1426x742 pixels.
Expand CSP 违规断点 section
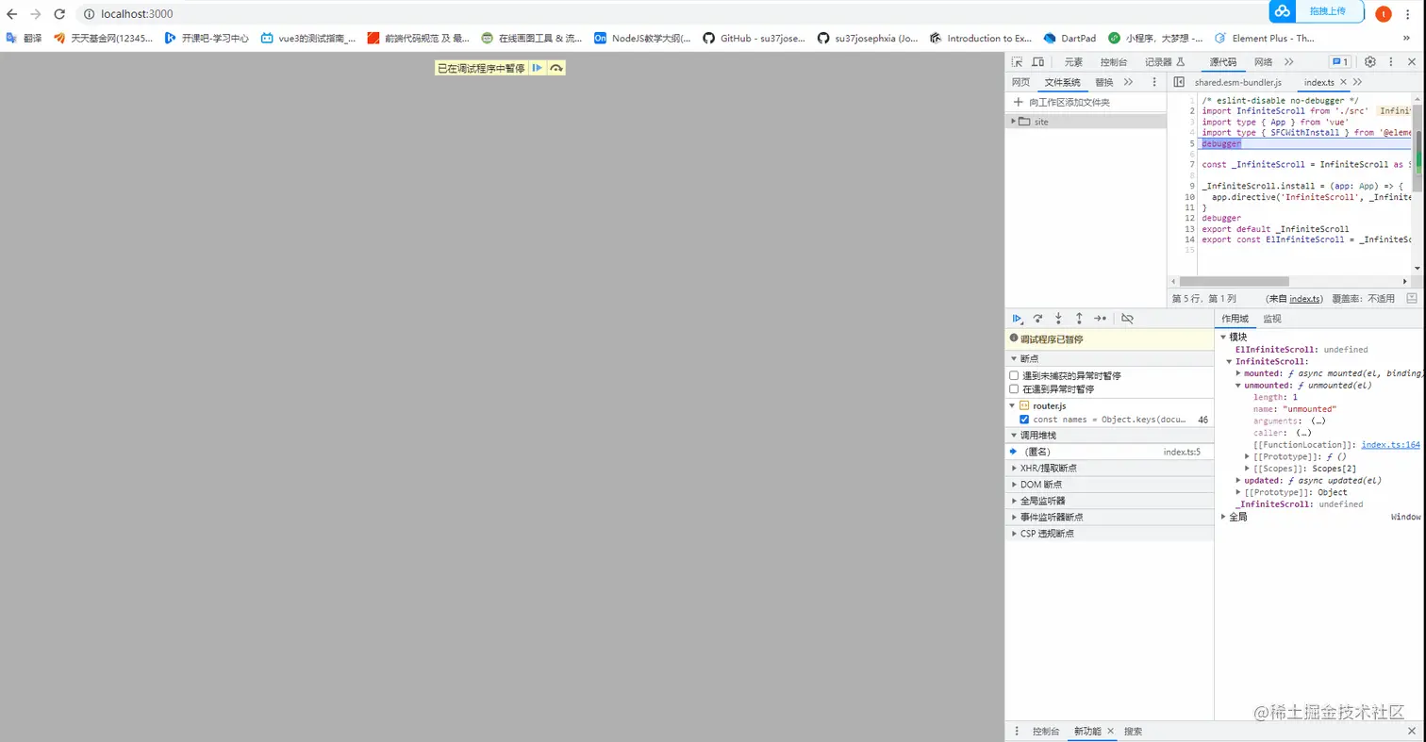click(x=1109, y=533)
